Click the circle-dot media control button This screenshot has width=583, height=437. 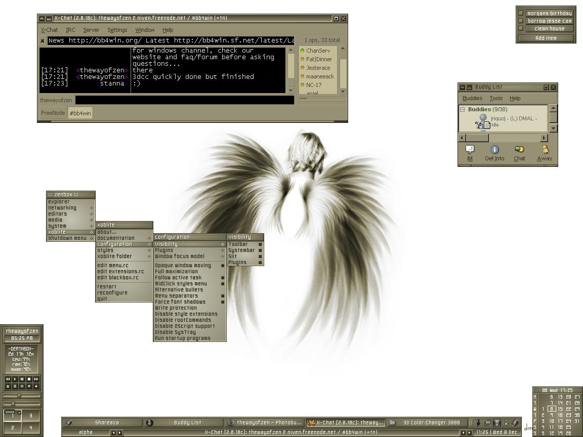click(x=22, y=386)
